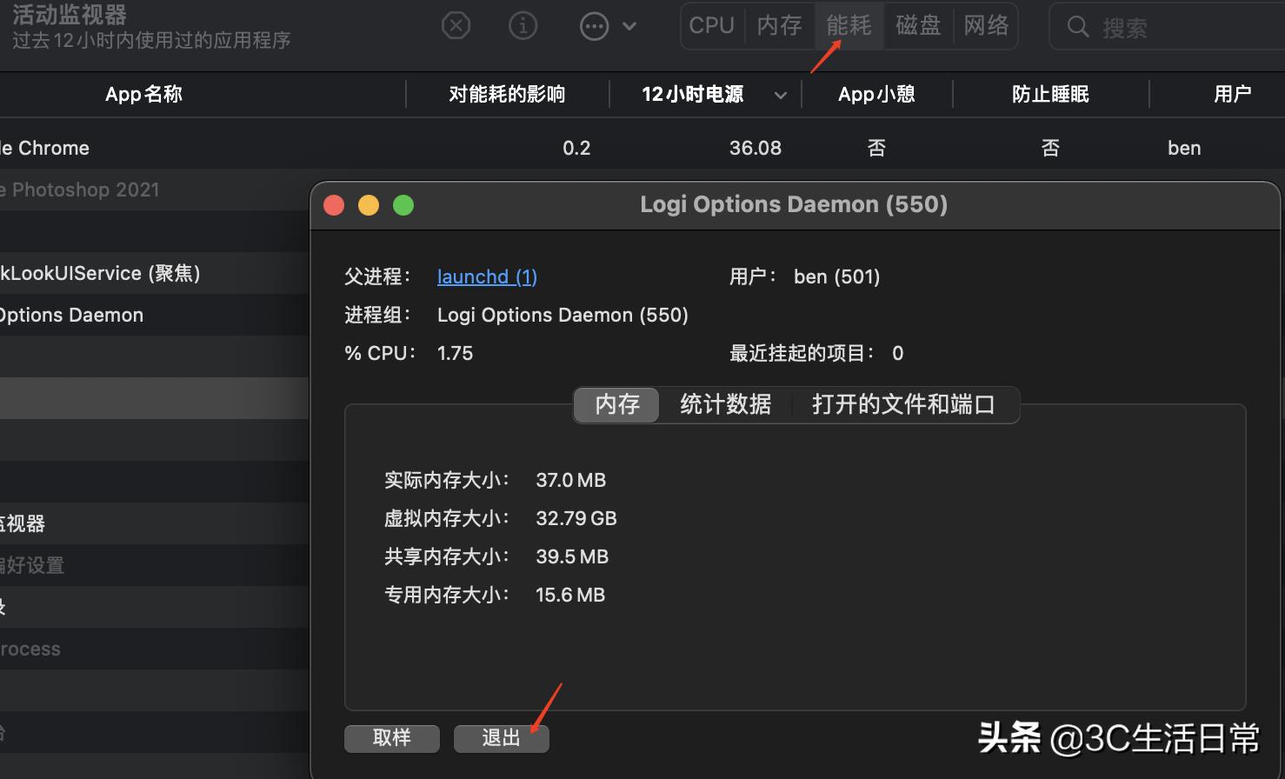Sort processes by 对能耗的影响 column
Screen dimensions: 1285x779
tap(507, 94)
